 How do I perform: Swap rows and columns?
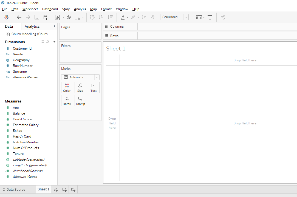(92, 17)
